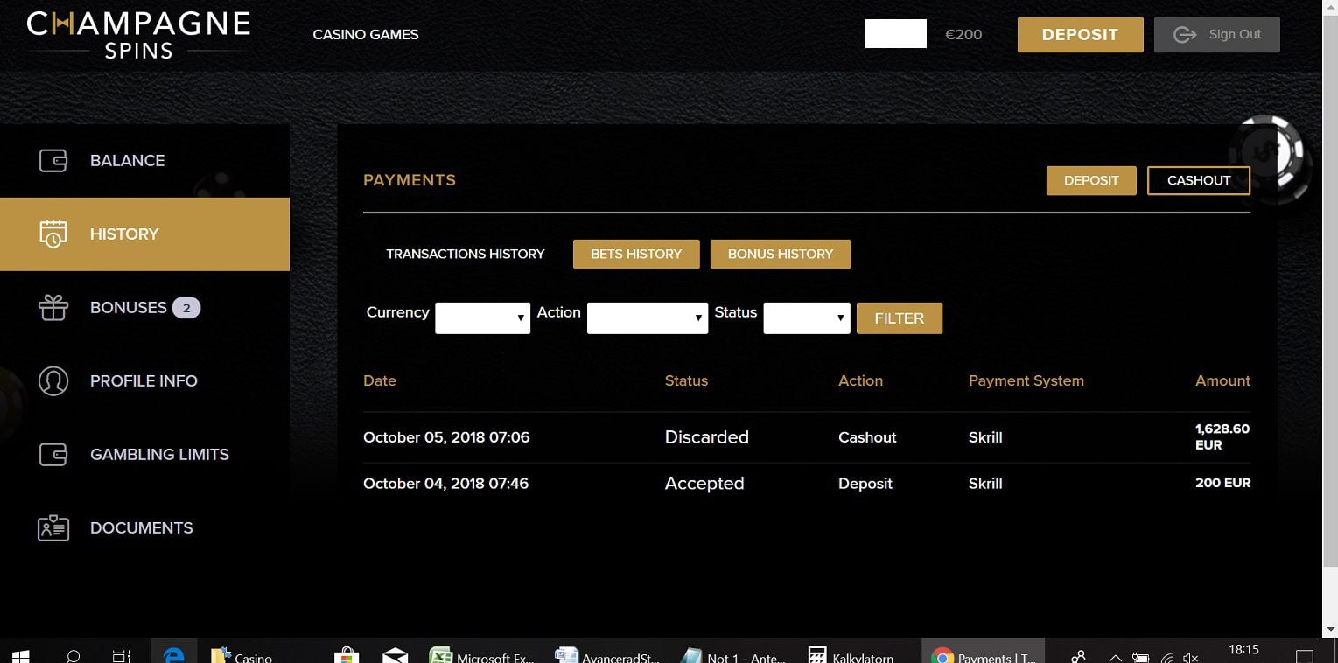The height and width of the screenshot is (663, 1338).
Task: Sign out of the account
Action: [x=1216, y=35]
